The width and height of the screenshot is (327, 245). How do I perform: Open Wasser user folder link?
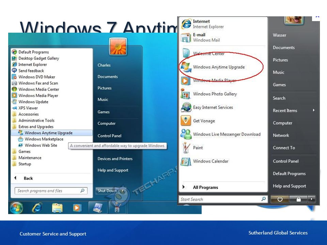(279, 35)
